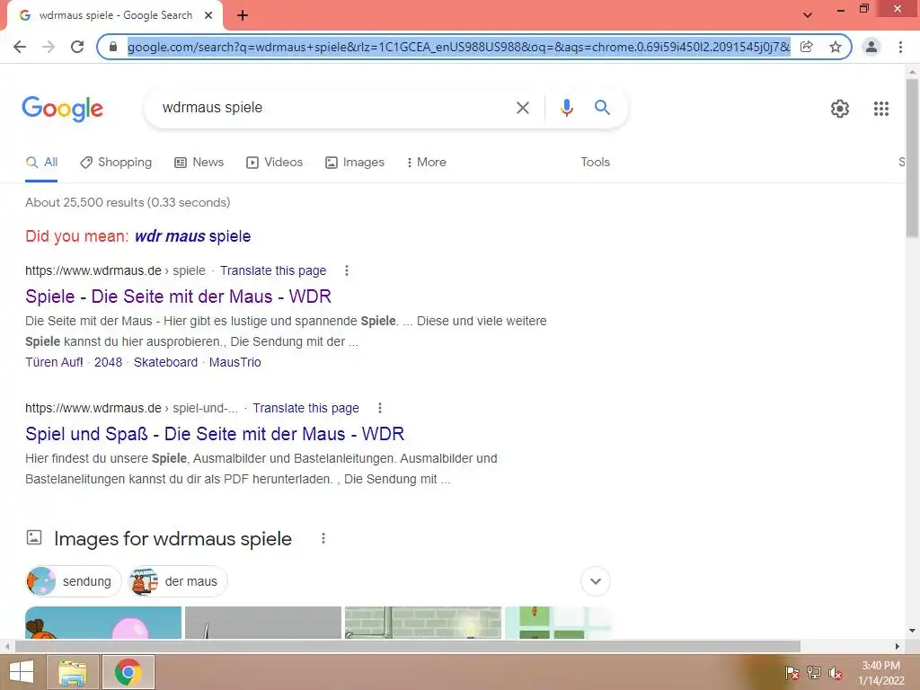Share this page from address bar
The image size is (920, 690).
pyautogui.click(x=806, y=47)
